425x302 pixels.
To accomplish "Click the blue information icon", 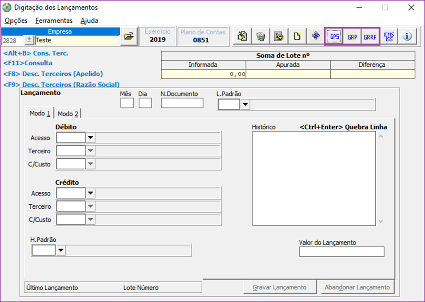I will coord(407,36).
